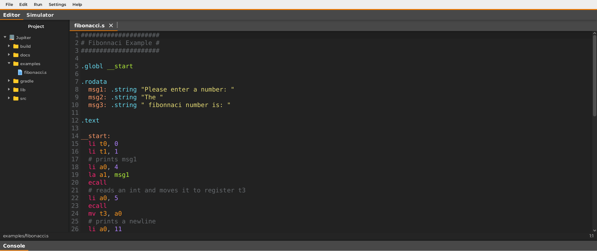The width and height of the screenshot is (597, 251).
Task: Click the docs folder icon
Action: coord(16,55)
